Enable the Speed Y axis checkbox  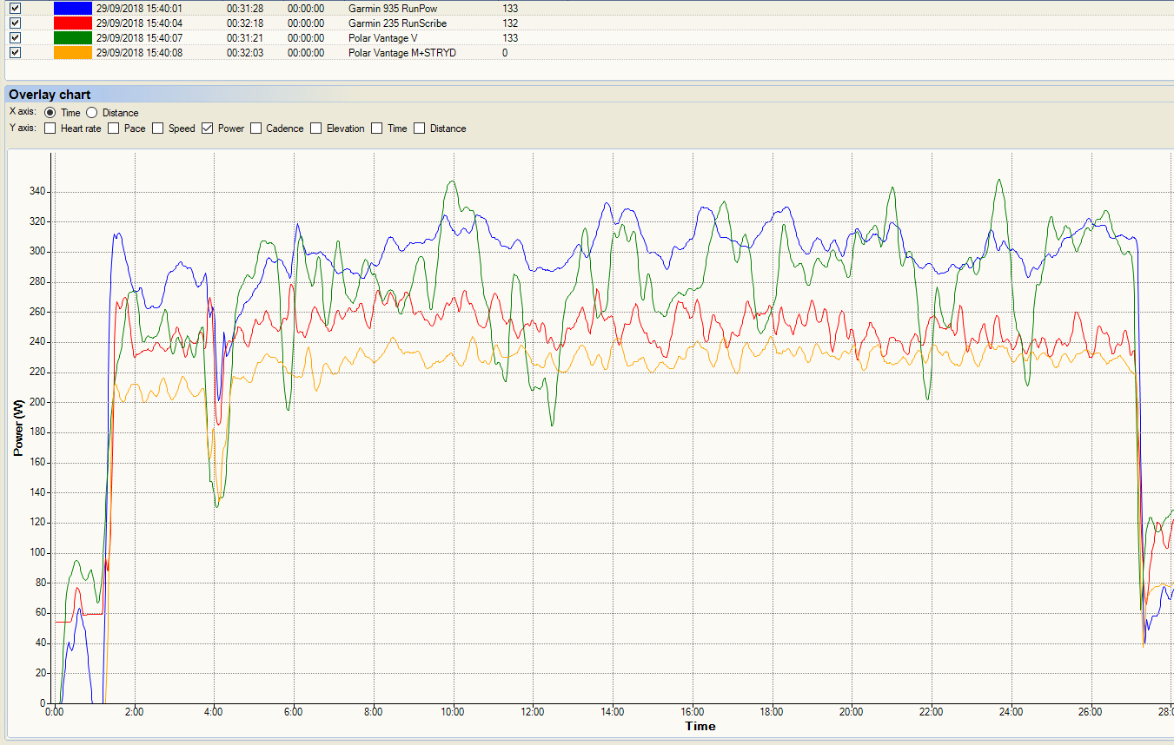click(158, 129)
